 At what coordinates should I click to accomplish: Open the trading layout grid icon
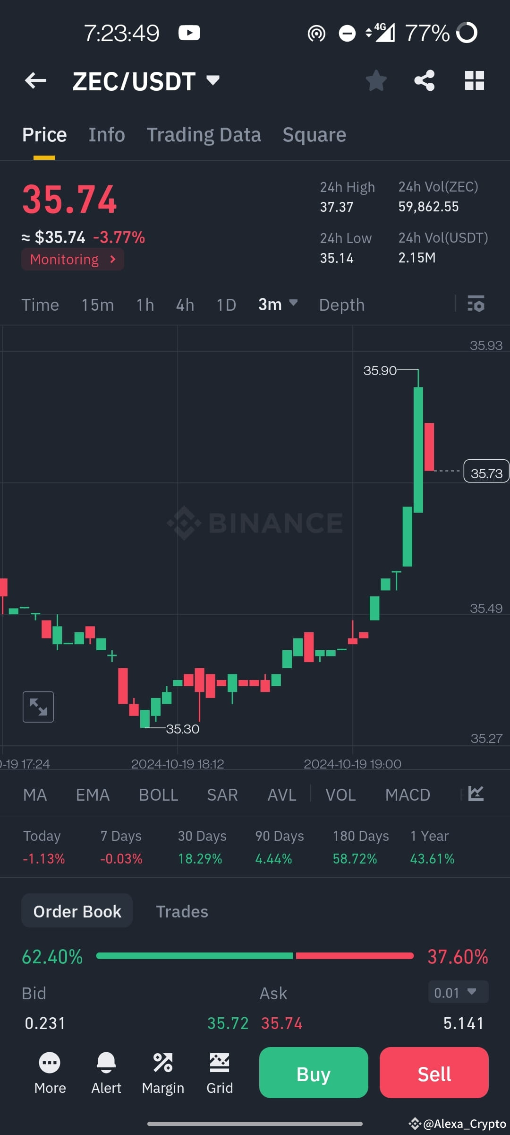pyautogui.click(x=474, y=80)
